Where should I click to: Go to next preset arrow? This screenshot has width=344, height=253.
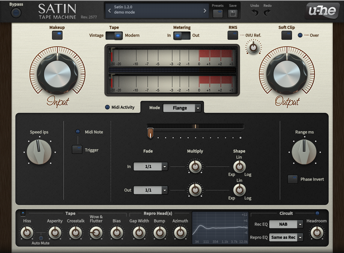coord(205,10)
